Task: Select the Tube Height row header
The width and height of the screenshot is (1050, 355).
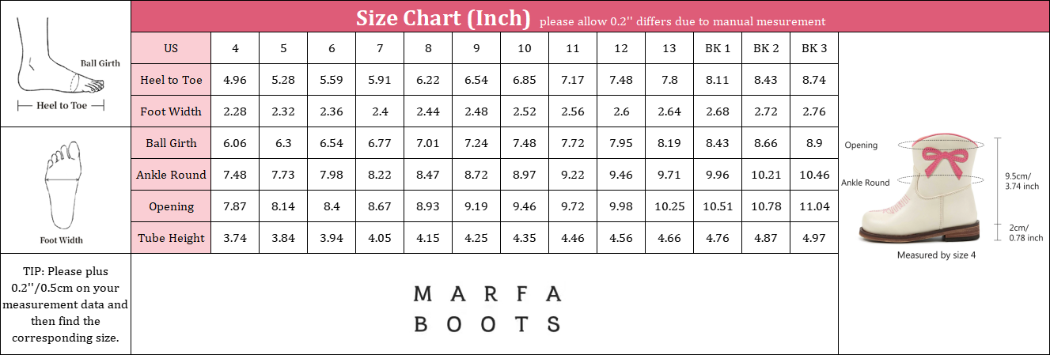Action: (x=171, y=238)
